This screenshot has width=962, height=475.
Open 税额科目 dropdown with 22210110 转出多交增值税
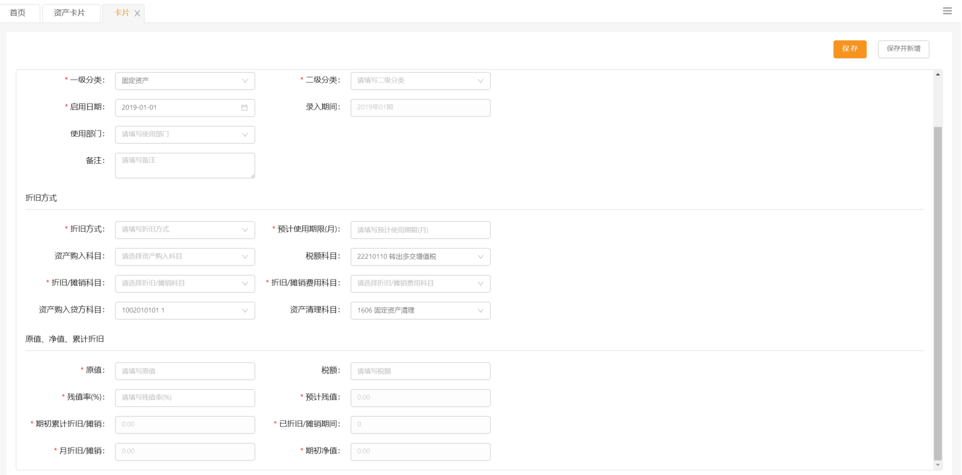[420, 257]
